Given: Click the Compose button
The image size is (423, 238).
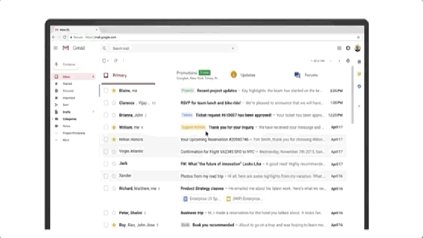Looking at the screenshot, I should pos(66,64).
